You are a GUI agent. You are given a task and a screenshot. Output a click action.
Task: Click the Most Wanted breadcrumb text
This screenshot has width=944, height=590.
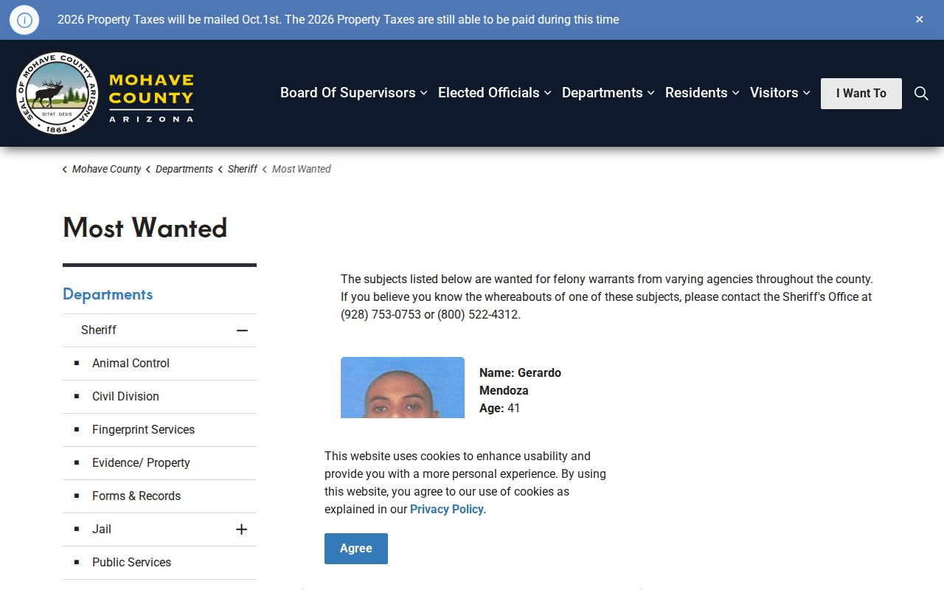coord(302,169)
